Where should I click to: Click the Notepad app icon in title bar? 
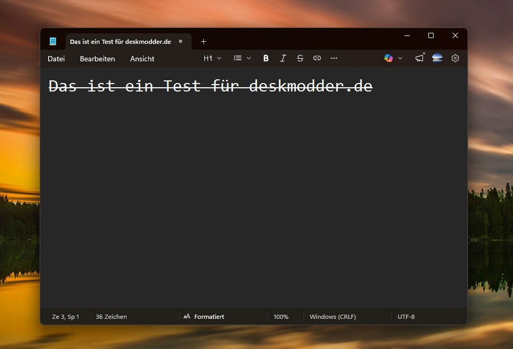coord(53,41)
